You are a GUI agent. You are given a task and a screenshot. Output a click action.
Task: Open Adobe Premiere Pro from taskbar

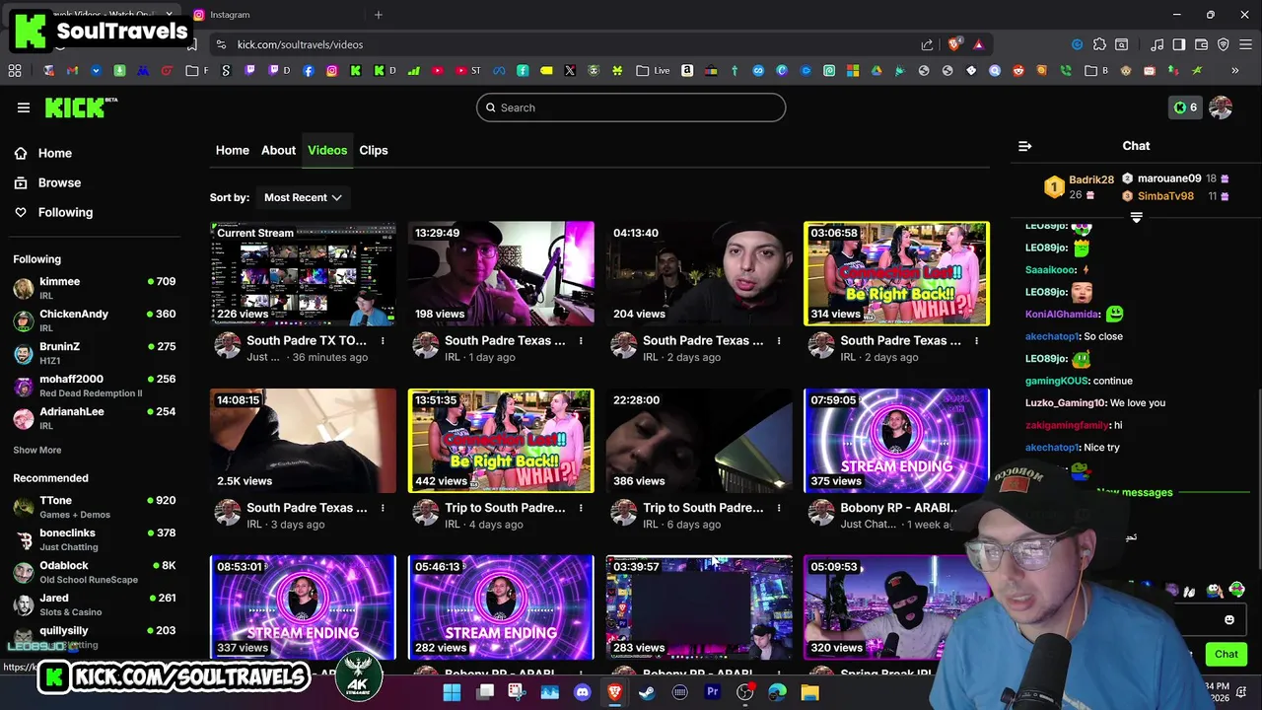click(x=712, y=693)
